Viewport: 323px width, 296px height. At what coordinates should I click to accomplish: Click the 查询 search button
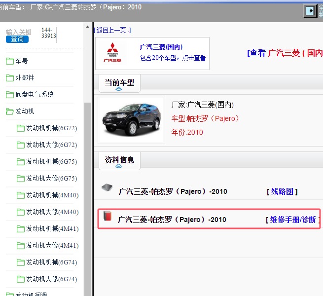pyautogui.click(x=17, y=39)
